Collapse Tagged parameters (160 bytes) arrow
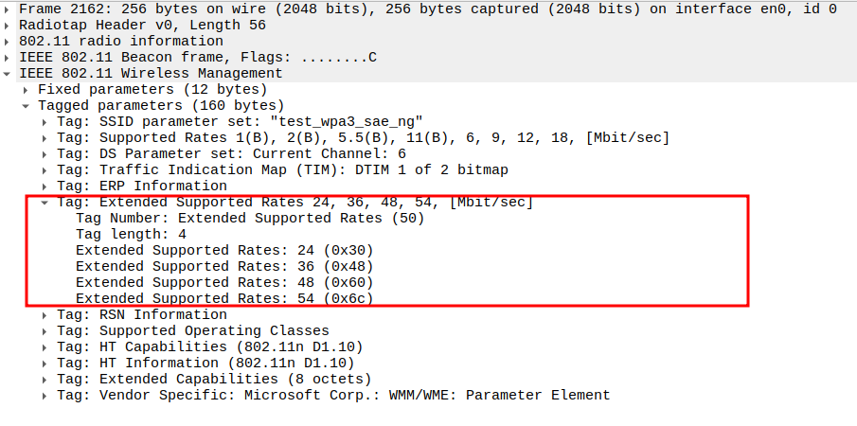The width and height of the screenshot is (857, 426). [27, 106]
